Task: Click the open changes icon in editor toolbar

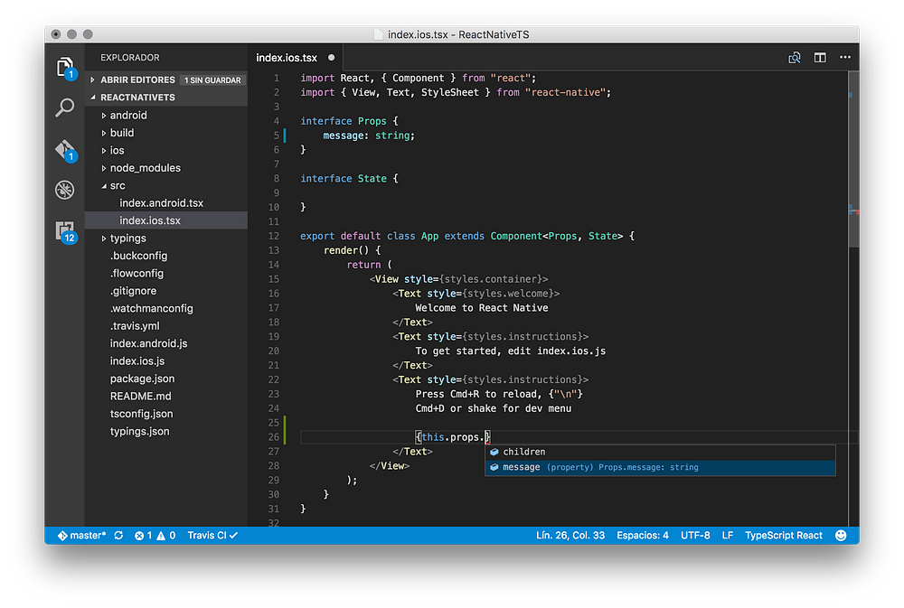Action: coord(795,58)
